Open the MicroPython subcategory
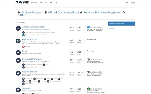This screenshot has height=94, width=151. [x=29, y=84]
